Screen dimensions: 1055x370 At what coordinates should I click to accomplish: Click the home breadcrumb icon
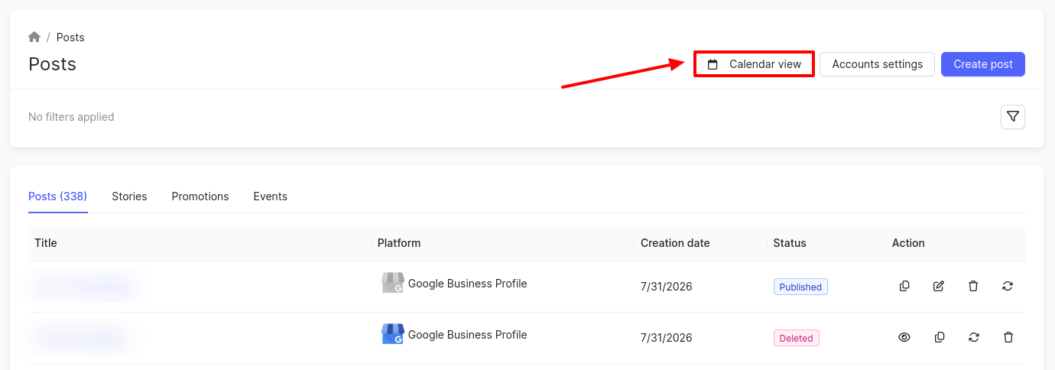pos(34,37)
